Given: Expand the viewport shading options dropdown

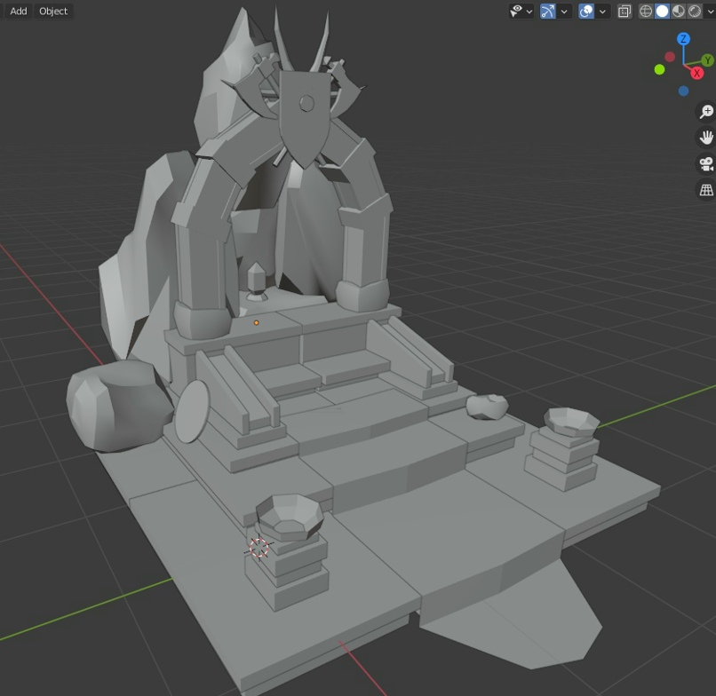Looking at the screenshot, I should [709, 11].
